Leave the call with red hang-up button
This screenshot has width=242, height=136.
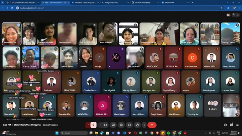click(x=152, y=125)
